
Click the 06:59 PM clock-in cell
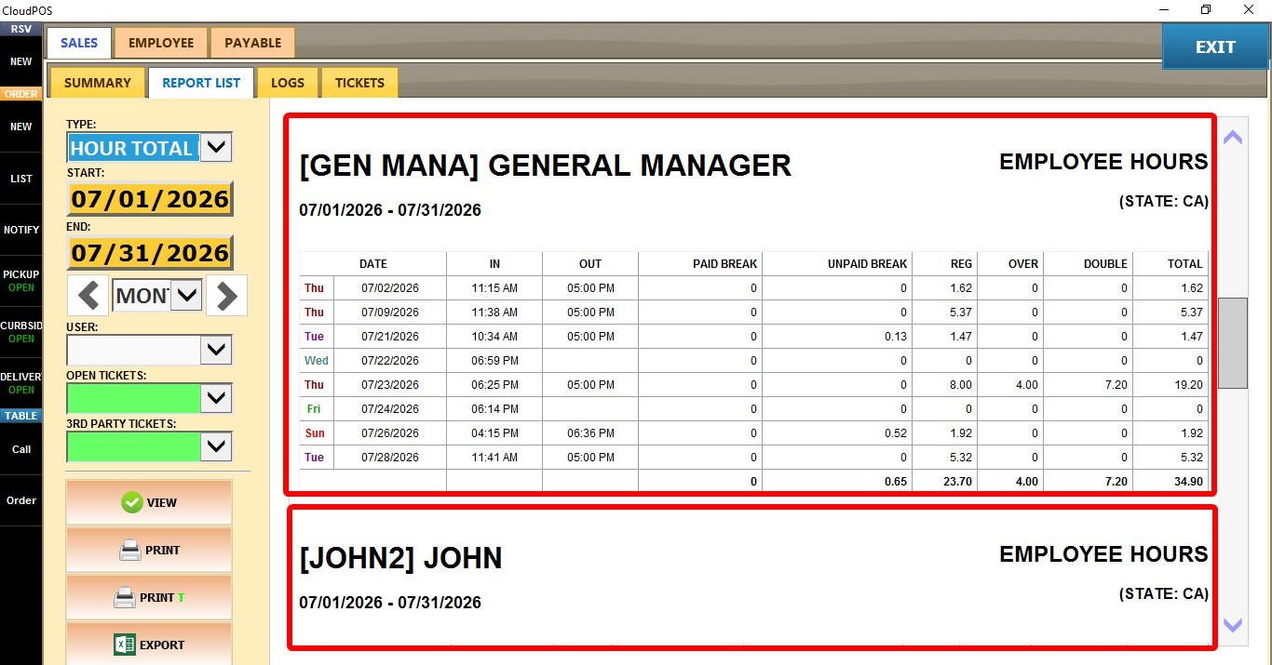[x=494, y=361]
